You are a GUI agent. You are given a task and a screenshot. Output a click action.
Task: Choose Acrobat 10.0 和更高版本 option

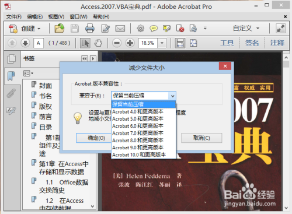[x=144, y=155]
